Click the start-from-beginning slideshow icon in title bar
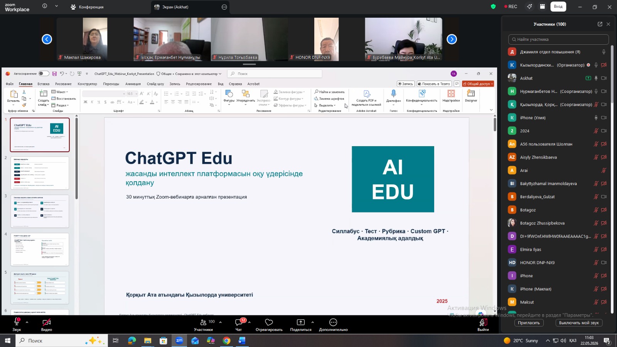617x347 pixels. point(79,74)
